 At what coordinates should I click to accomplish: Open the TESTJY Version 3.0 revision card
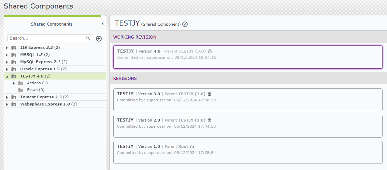[x=248, y=100]
